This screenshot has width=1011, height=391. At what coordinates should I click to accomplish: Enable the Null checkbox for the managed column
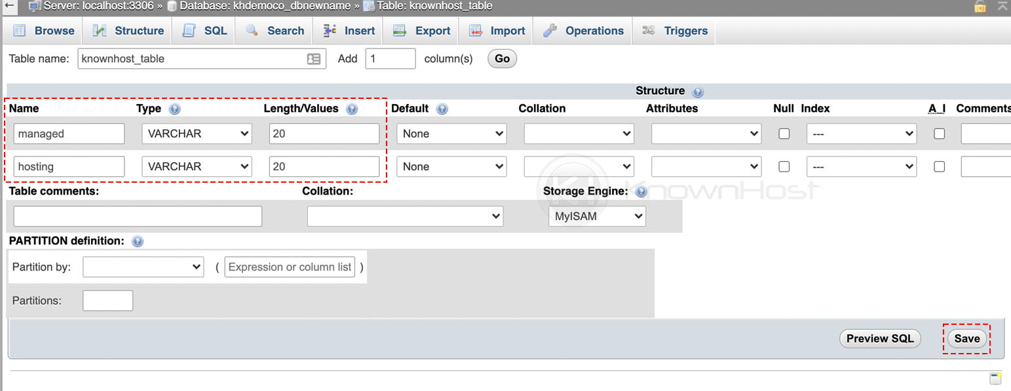[784, 133]
